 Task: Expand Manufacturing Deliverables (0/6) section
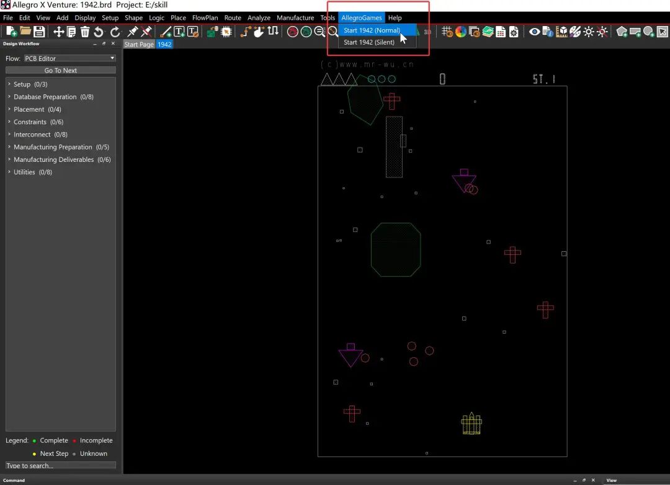click(62, 159)
